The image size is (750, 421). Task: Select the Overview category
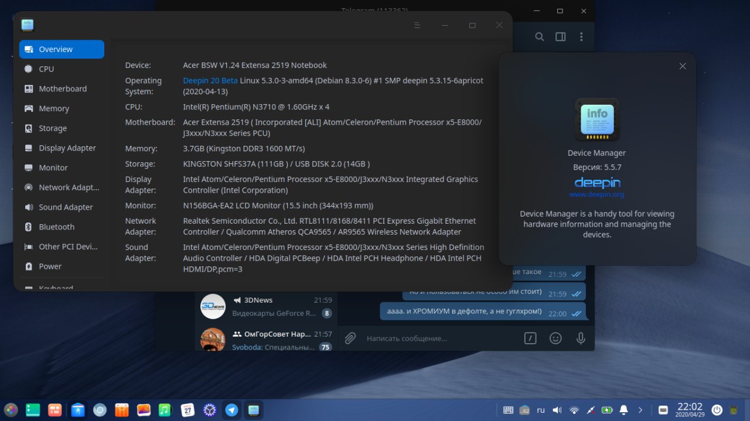point(62,49)
